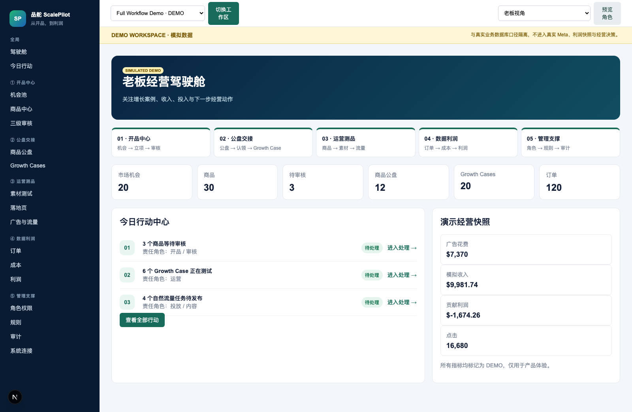Click 进入处理 for 3 个商品等待审核
Screen dimensions: 632x412
coord(402,248)
